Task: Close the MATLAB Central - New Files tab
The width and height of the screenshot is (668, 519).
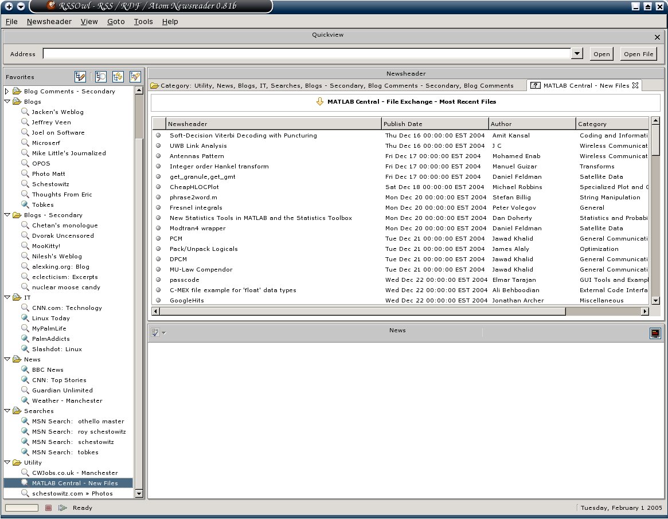Action: pos(635,85)
